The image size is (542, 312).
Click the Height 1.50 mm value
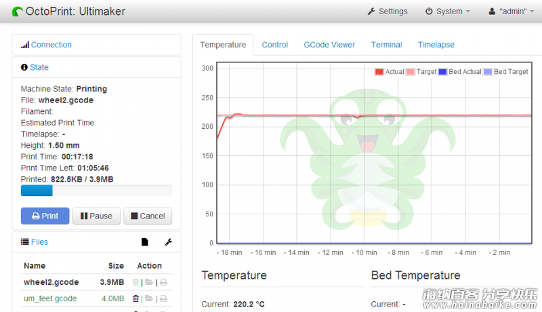click(x=64, y=145)
